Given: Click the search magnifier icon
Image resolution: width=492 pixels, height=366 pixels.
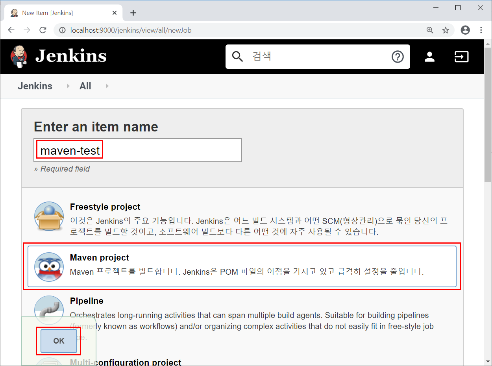Looking at the screenshot, I should 237,57.
